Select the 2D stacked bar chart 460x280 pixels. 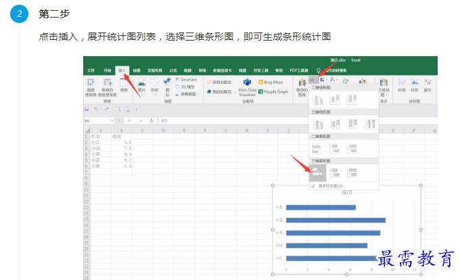pos(334,149)
